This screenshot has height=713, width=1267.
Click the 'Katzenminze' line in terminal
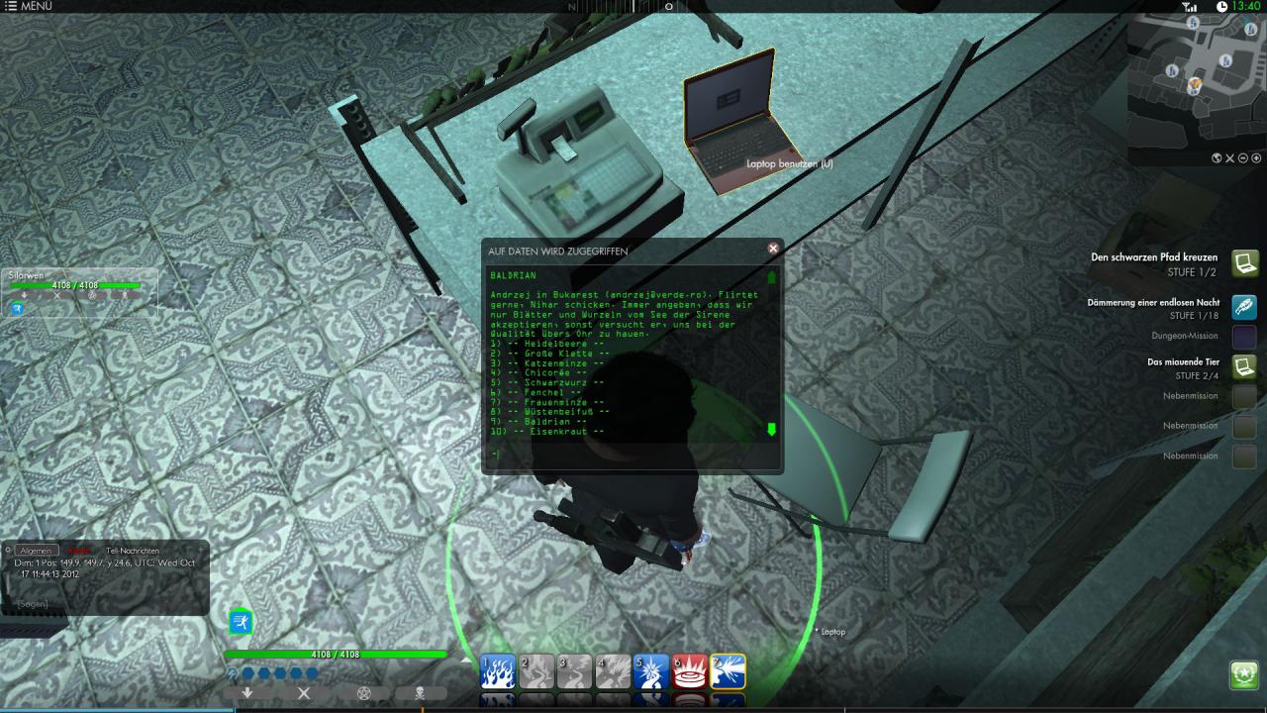545,362
